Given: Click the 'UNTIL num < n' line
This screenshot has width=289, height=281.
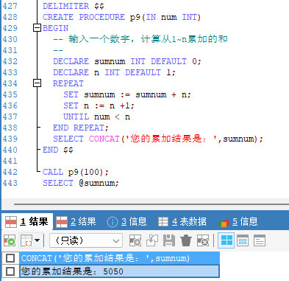Looking at the screenshot, I should (96, 117).
